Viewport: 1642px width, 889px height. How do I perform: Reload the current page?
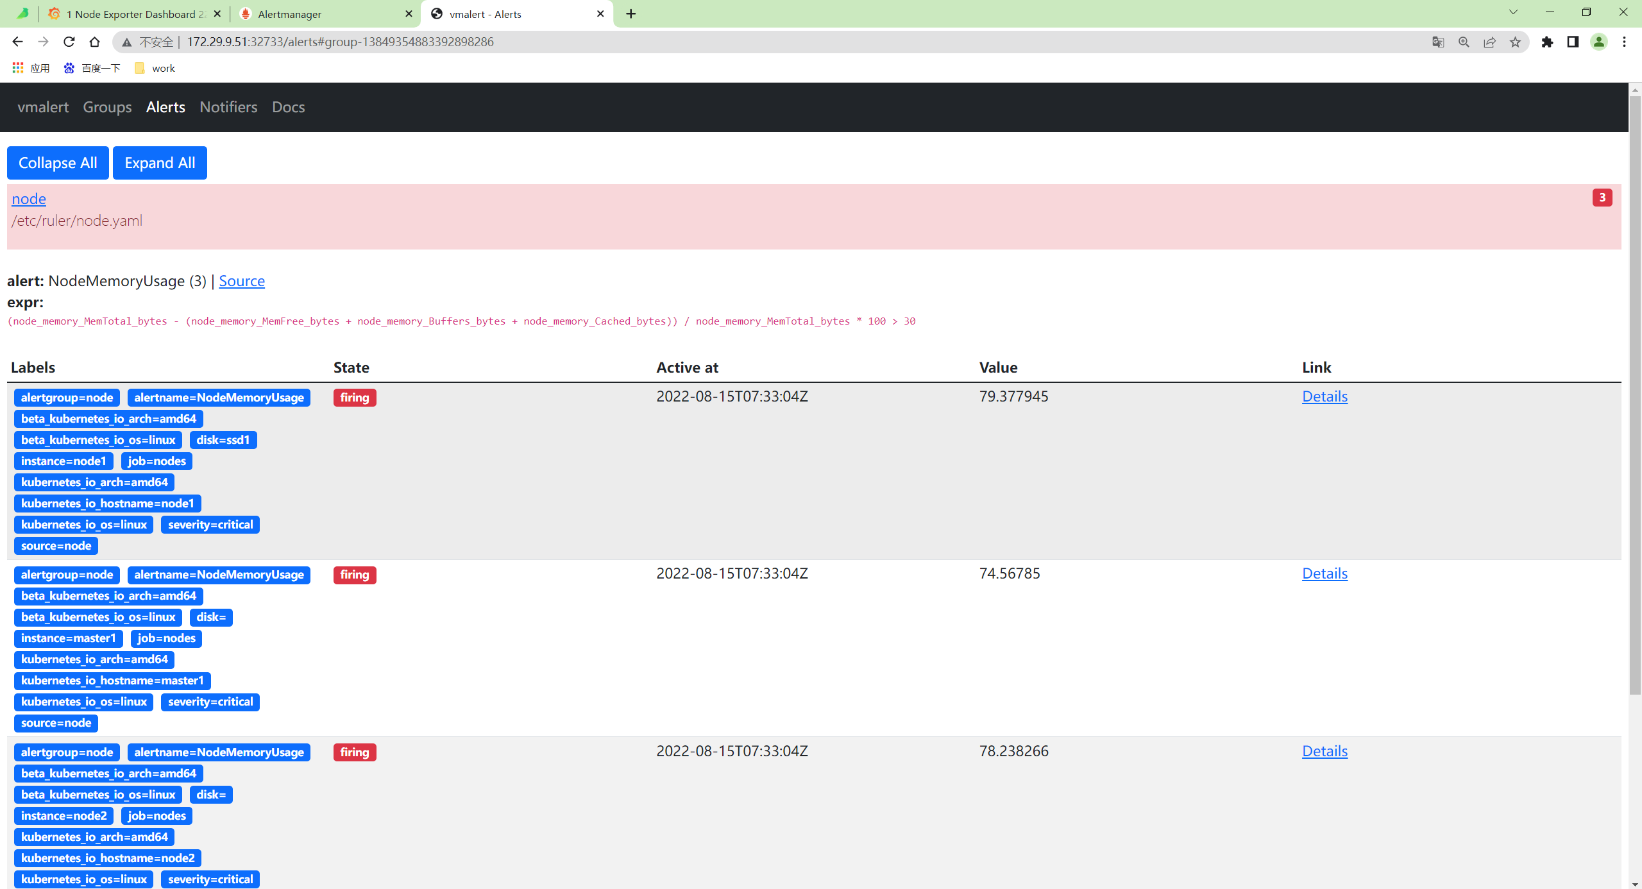69,42
